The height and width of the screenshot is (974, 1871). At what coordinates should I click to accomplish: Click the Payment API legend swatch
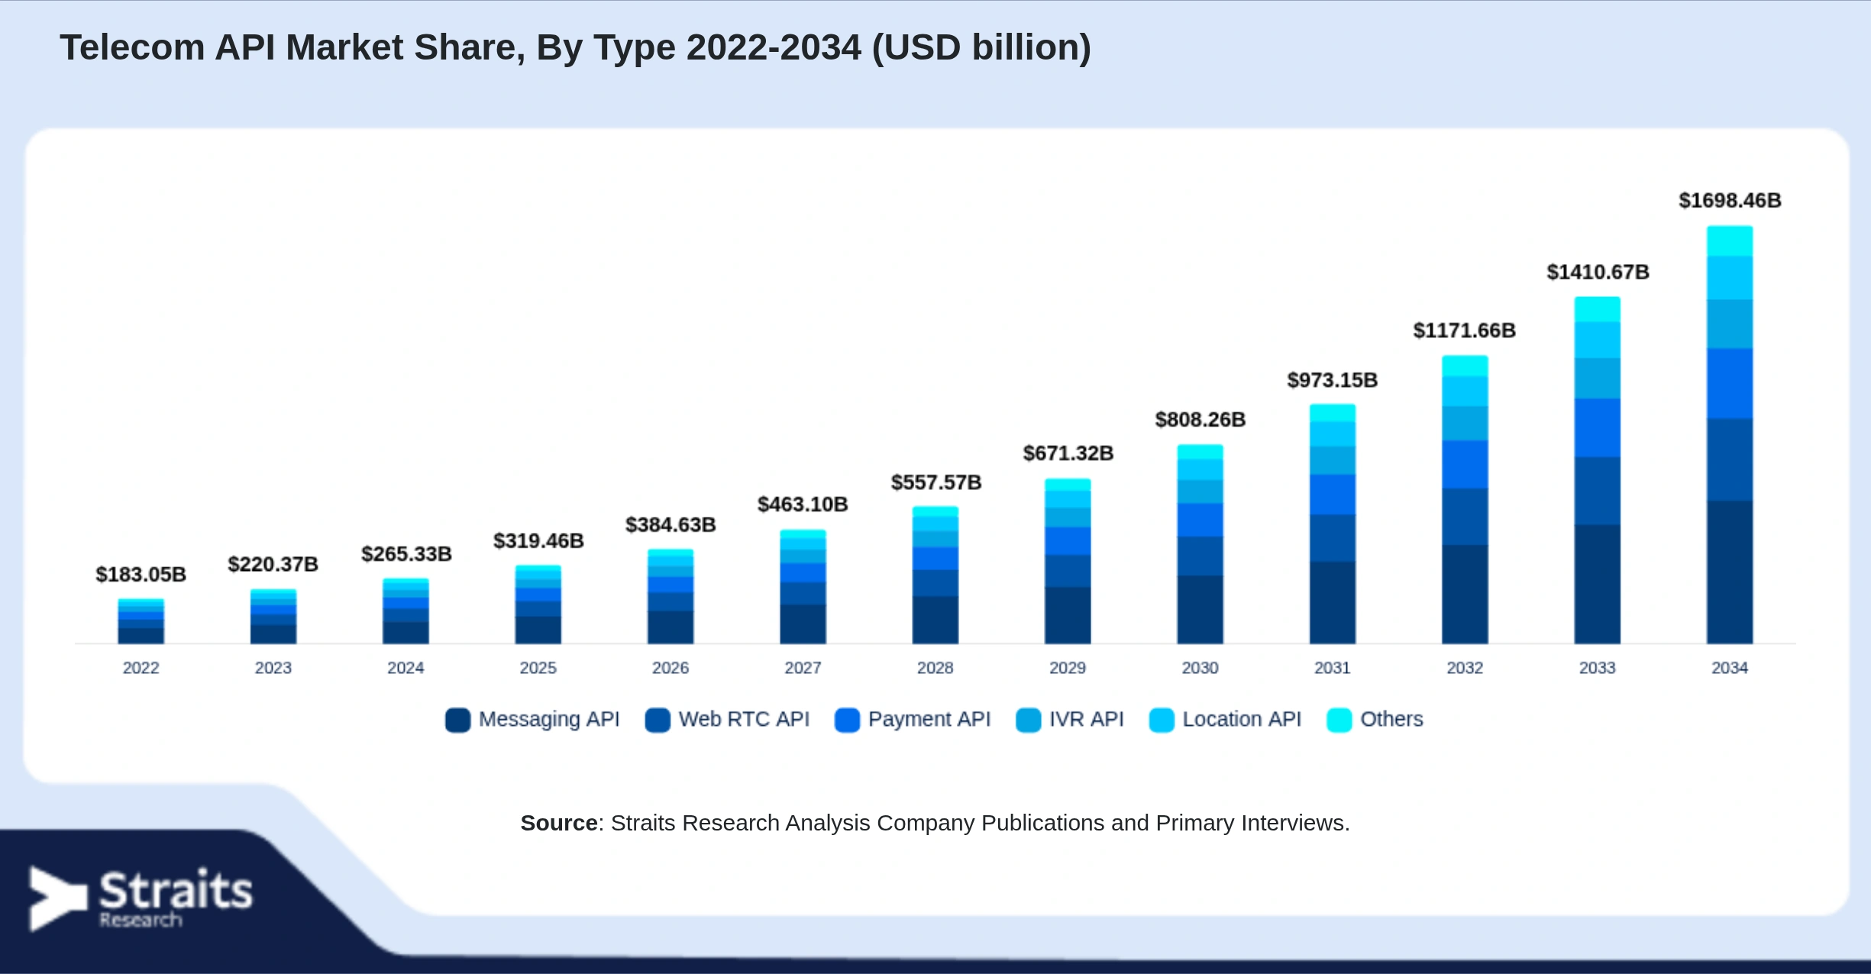point(847,720)
